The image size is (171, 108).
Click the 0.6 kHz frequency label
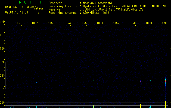point(2,103)
